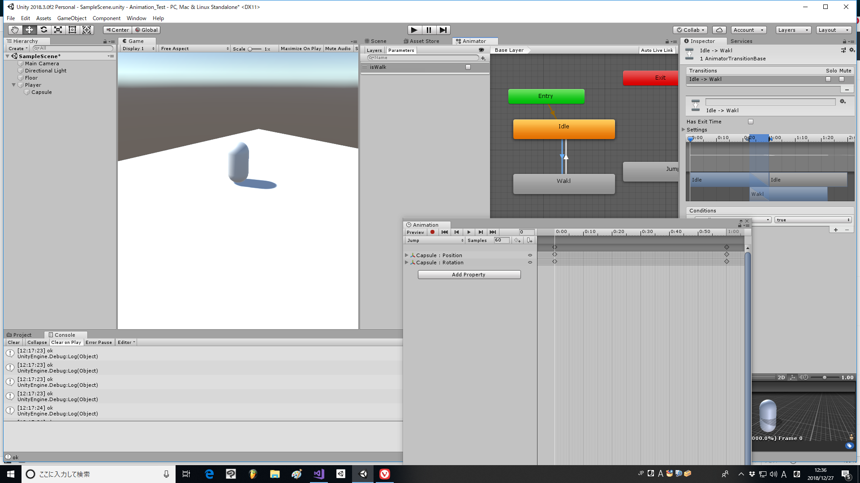Select the Hand (pan) tool

14,30
